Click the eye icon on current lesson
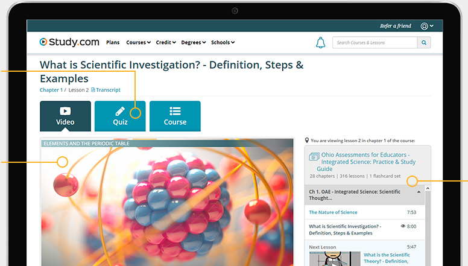The image size is (468, 266). coord(403,226)
